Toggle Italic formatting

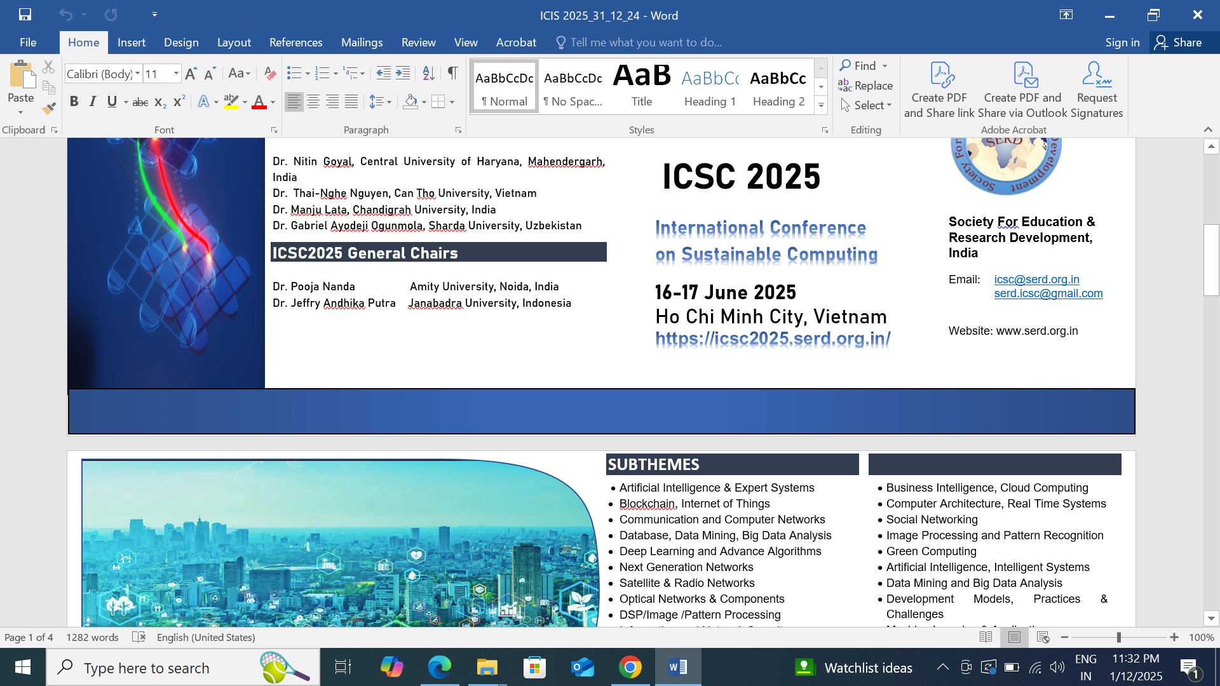pyautogui.click(x=93, y=102)
